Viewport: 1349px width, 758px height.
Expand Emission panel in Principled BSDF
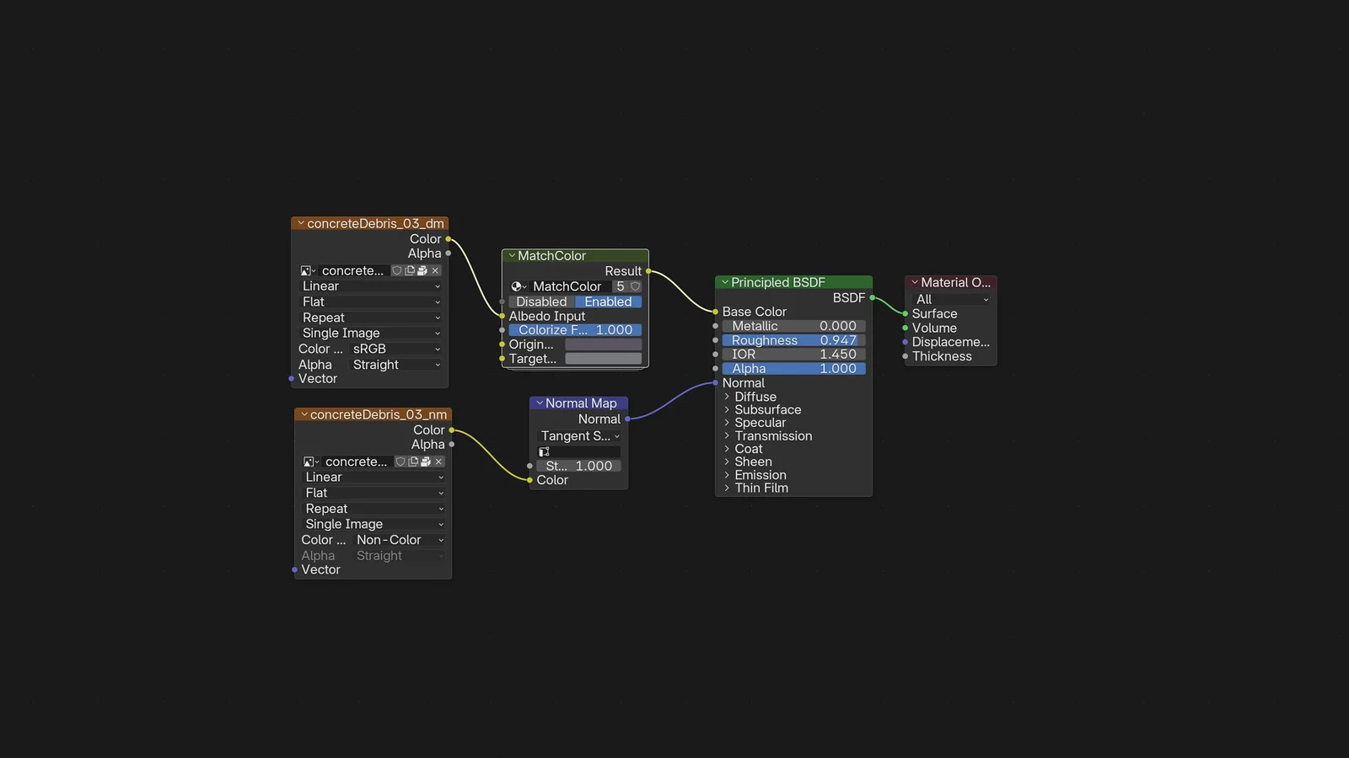point(727,475)
